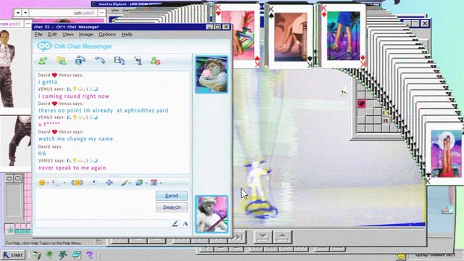Open the playing card games icon
464x261 pixels.
pyautogui.click(x=138, y=61)
